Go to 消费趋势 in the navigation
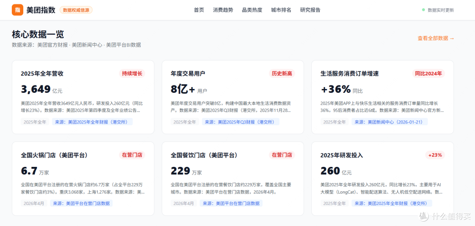This screenshot has height=226, width=475. [x=223, y=10]
